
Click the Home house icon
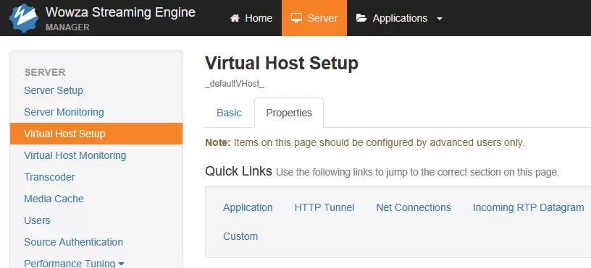235,18
